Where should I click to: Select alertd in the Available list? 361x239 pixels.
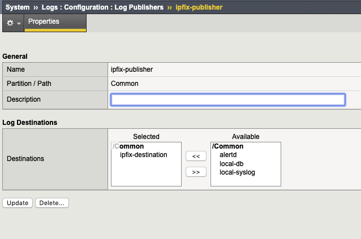coord(229,155)
